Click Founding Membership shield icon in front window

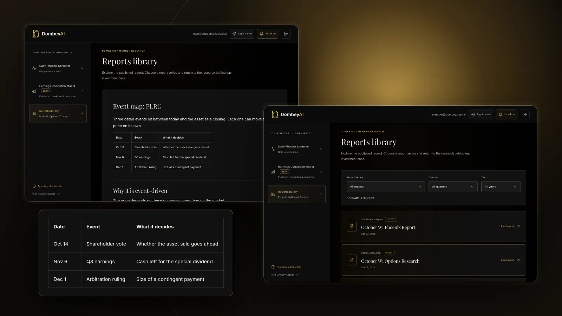273,267
